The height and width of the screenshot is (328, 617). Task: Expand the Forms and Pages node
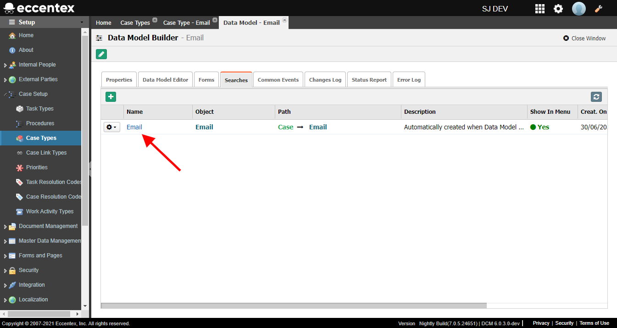click(6, 256)
